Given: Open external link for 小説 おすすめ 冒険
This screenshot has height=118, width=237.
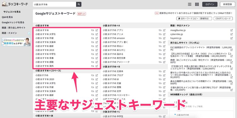Looking at the screenshot, I should (x=164, y=87).
